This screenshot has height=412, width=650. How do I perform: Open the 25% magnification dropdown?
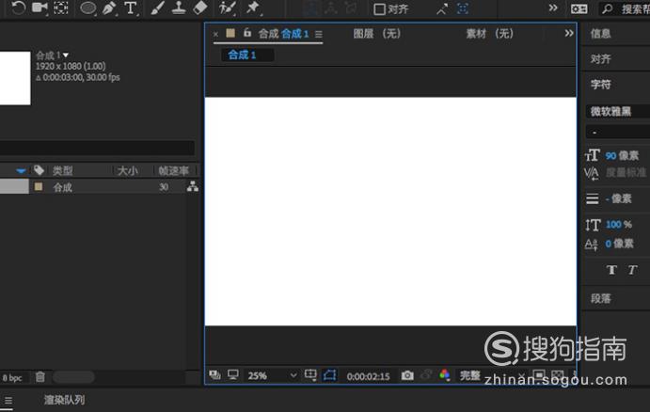coord(272,375)
